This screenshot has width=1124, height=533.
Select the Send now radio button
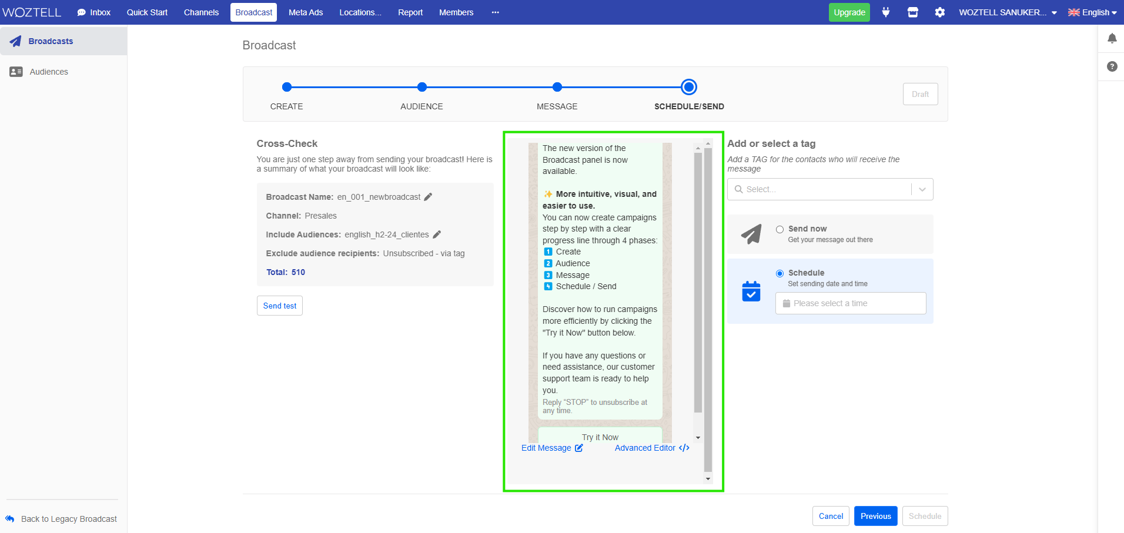coord(780,229)
